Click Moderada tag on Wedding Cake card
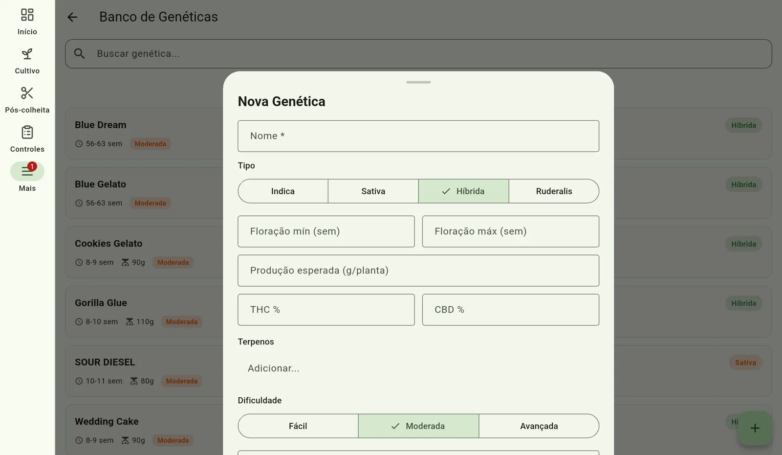This screenshot has height=455, width=782. (173, 440)
